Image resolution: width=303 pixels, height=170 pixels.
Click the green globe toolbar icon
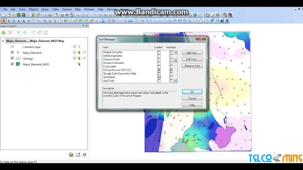(x=218, y=15)
